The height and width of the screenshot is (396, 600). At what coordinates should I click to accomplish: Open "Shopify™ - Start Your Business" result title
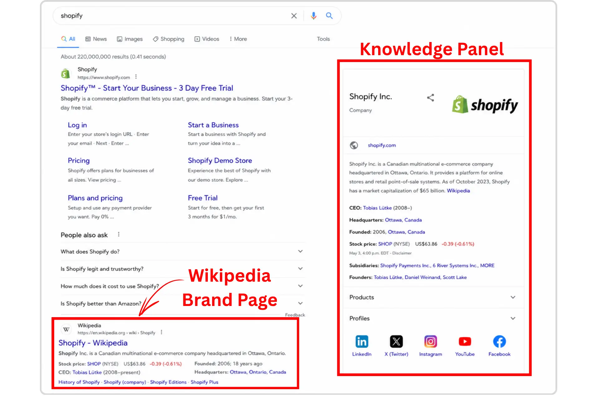pyautogui.click(x=147, y=88)
